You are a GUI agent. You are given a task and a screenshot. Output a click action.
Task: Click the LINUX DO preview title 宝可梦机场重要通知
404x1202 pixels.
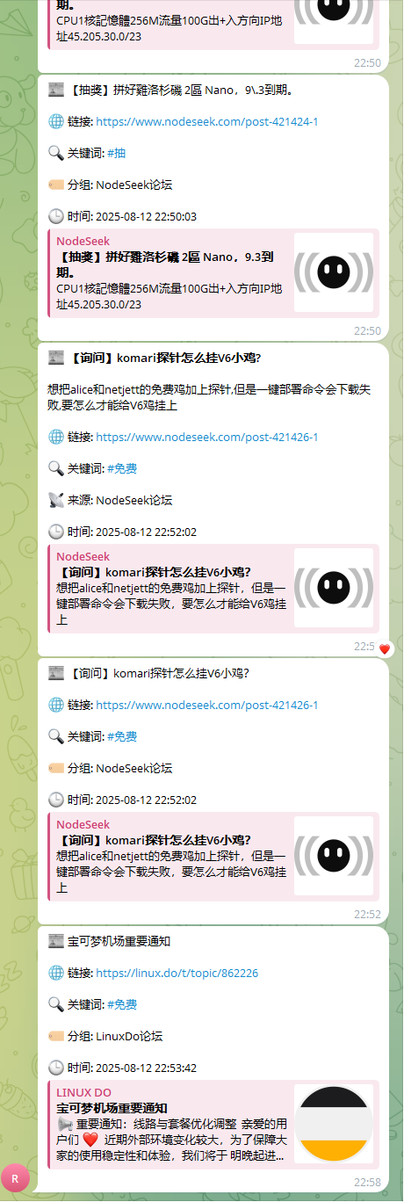[112, 1108]
